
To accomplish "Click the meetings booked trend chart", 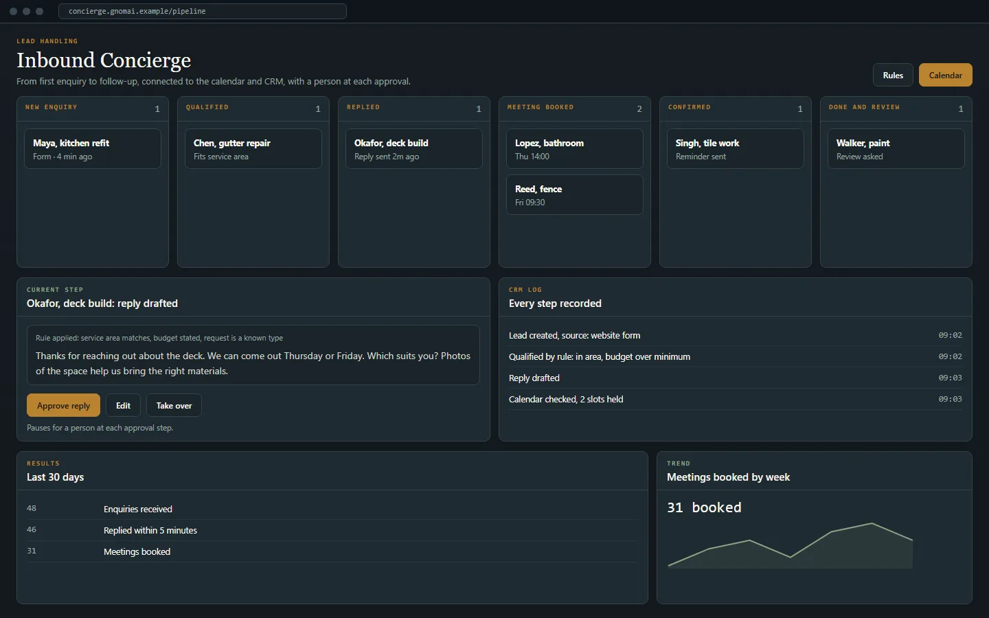I will (x=791, y=545).
